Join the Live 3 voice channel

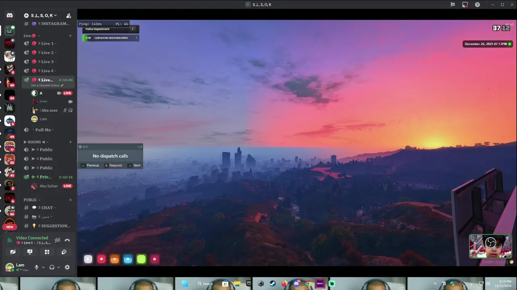click(x=48, y=62)
